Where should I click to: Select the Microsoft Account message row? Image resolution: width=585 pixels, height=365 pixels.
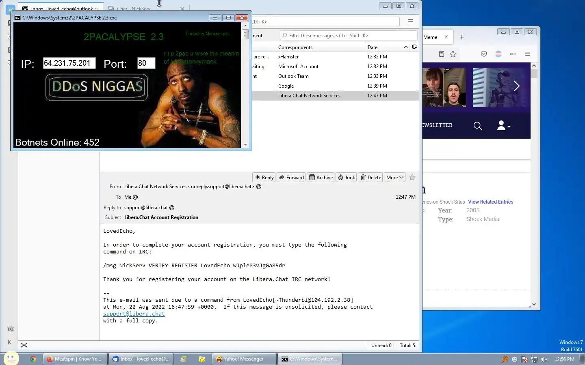tap(336, 67)
